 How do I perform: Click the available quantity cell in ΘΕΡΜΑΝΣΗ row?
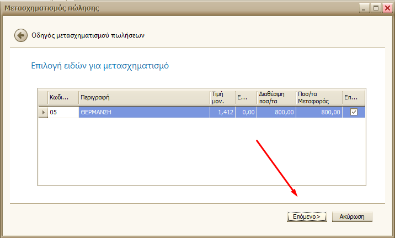(275, 112)
